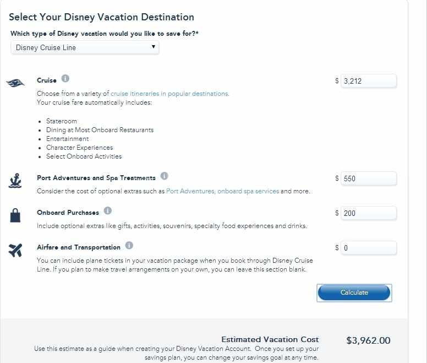427x363 pixels.
Task: Click the Select Your Disney Vacation Destination heading
Action: point(101,18)
